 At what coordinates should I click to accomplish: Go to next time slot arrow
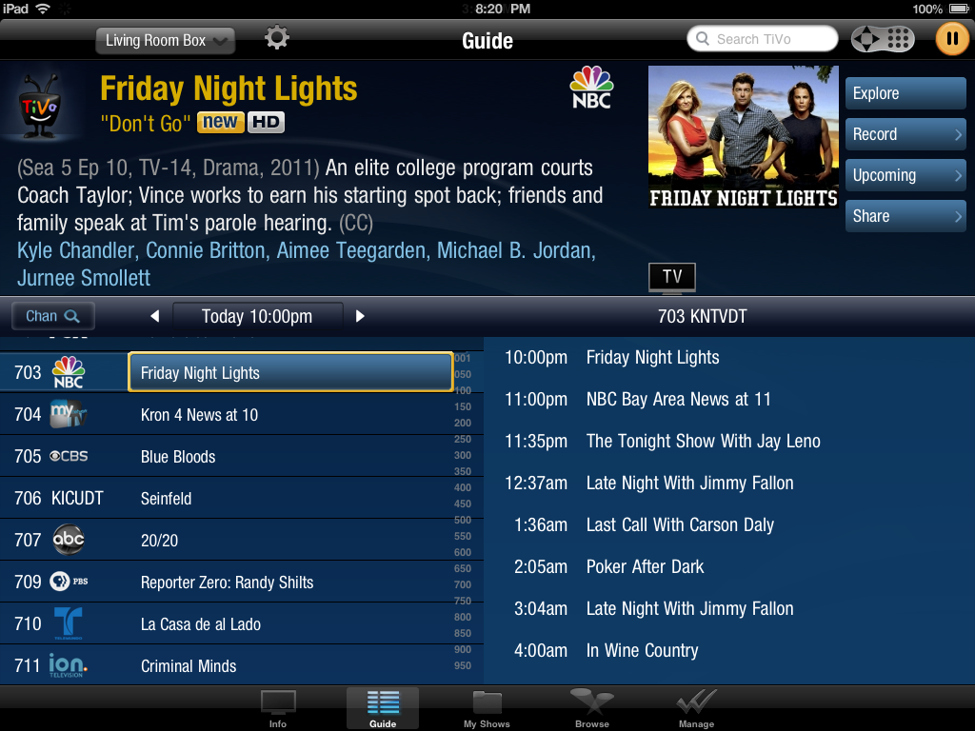359,316
